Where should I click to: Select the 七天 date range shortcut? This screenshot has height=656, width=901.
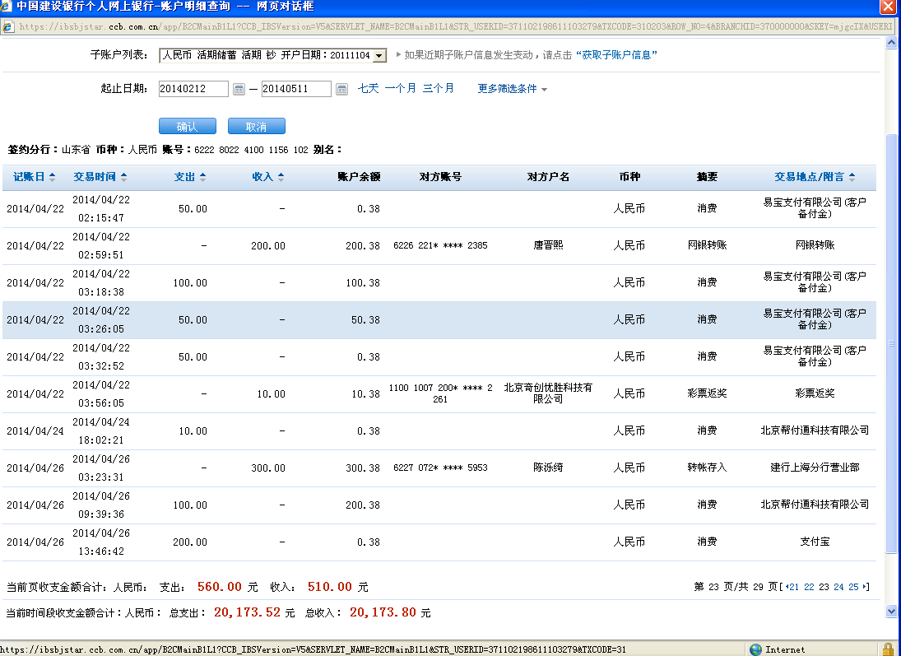pyautogui.click(x=368, y=89)
